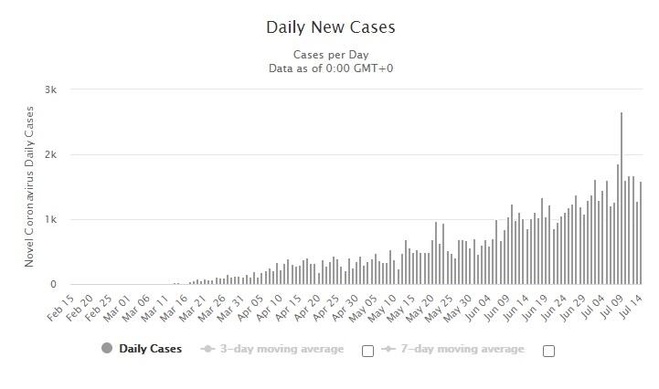
Task: Enable the 3-day moving average checkbox
Action: point(367,351)
